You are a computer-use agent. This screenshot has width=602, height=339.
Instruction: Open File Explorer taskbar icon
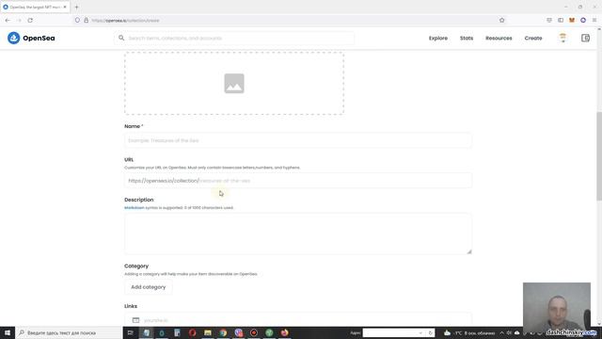(x=208, y=332)
